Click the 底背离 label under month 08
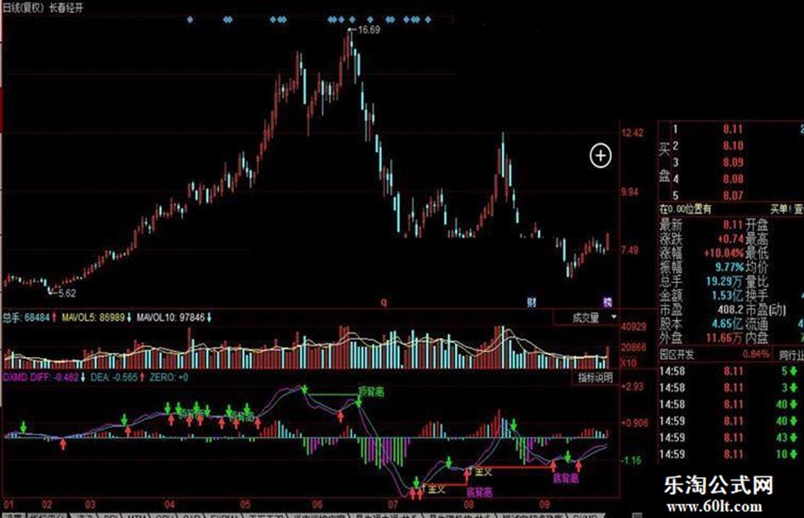This screenshot has width=804, height=518. point(480,492)
